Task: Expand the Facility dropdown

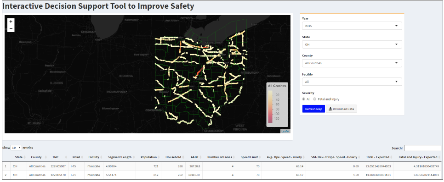Action: click(352, 82)
